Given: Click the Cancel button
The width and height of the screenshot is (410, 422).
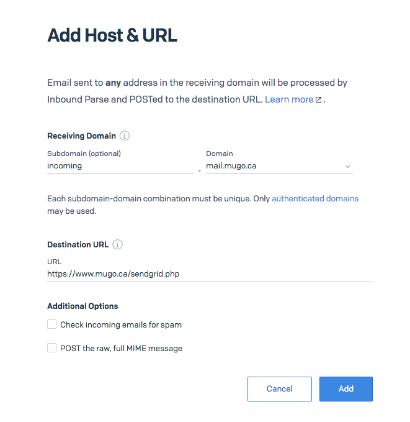Looking at the screenshot, I should 279,389.
